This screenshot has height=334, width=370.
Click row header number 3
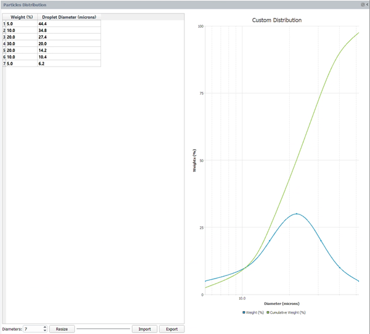pos(4,37)
